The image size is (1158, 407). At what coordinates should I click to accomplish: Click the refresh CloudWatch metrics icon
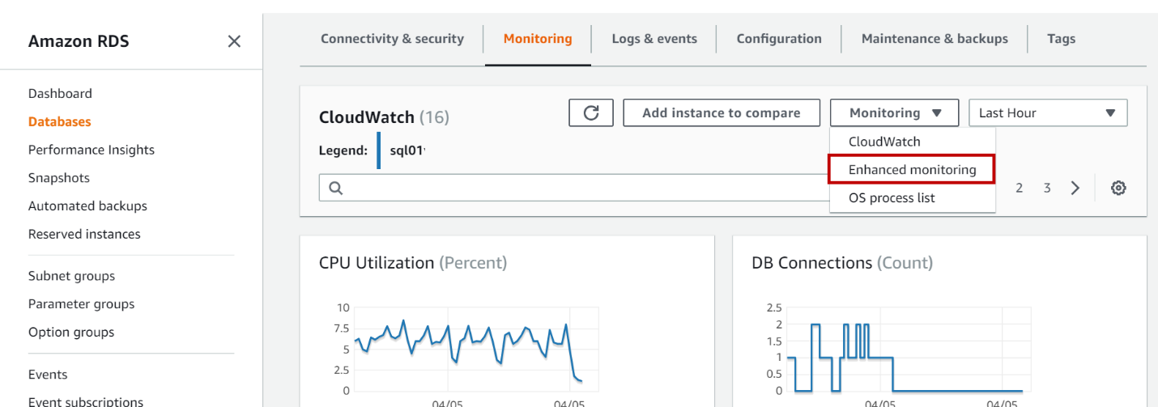coord(591,113)
